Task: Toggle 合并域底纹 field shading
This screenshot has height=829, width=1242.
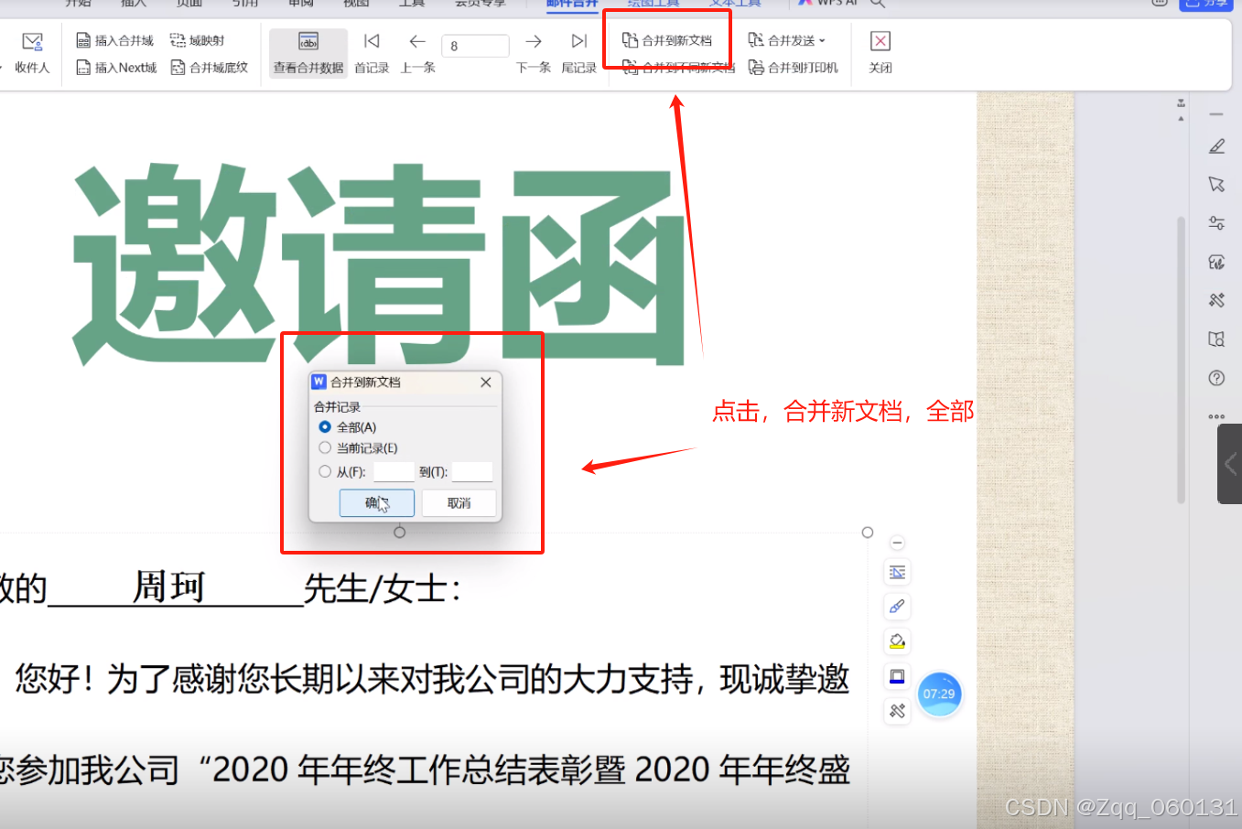Action: tap(210, 68)
